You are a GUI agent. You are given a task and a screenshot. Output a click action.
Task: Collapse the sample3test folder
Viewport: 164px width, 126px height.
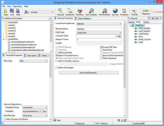(4, 39)
